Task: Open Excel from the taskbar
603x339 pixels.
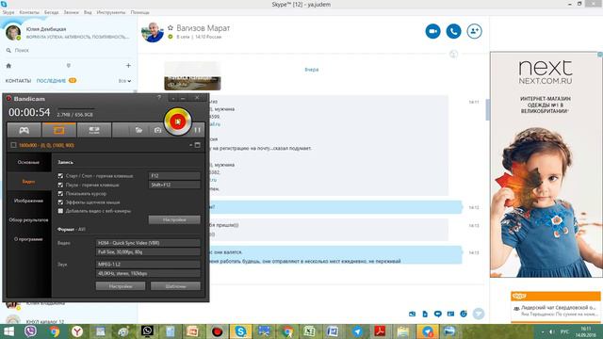Action: tap(309, 331)
